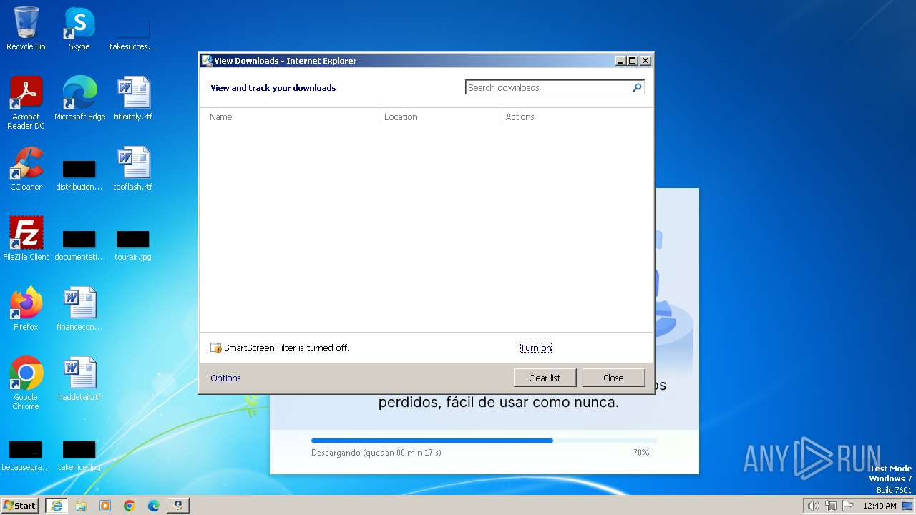Viewport: 916px width, 515px height.
Task: Click the 12:40 AM taskbar clock
Action: point(880,506)
